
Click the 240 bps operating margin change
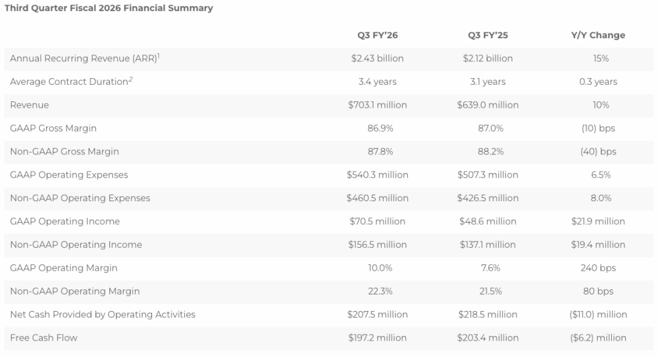598,268
